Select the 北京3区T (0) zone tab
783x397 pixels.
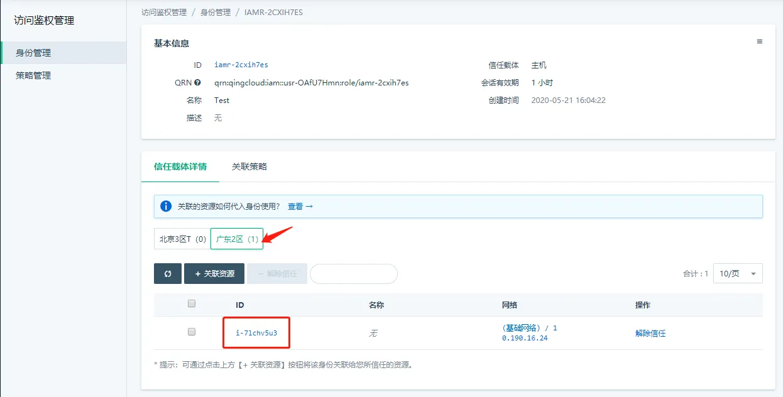click(x=182, y=239)
